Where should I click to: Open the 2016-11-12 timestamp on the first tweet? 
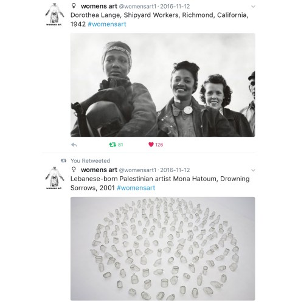pos(175,7)
